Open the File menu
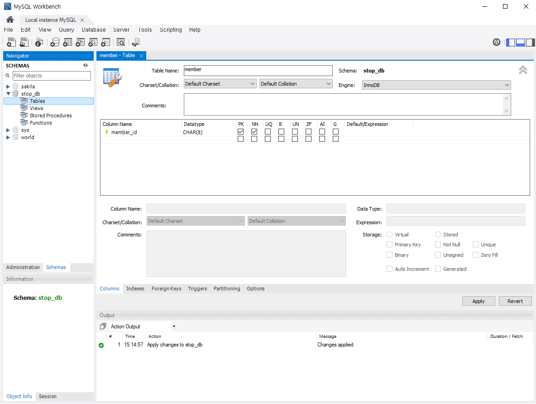The height and width of the screenshot is (404, 536). coord(9,30)
